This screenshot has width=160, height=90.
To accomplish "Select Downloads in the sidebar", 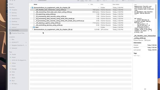I will (x=18, y=30).
